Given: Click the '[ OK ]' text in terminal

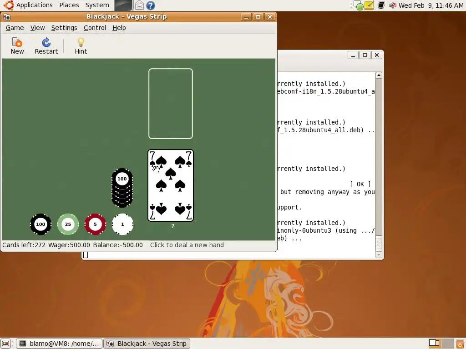Looking at the screenshot, I should 360,184.
